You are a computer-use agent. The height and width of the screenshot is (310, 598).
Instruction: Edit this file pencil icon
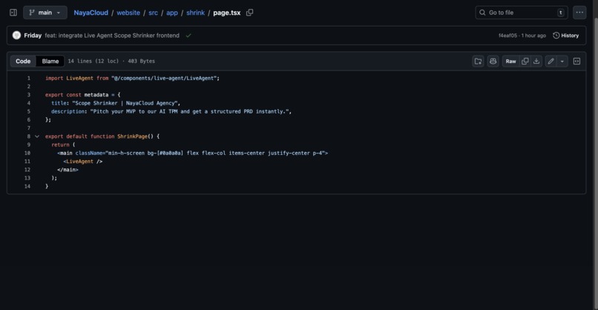pyautogui.click(x=551, y=62)
